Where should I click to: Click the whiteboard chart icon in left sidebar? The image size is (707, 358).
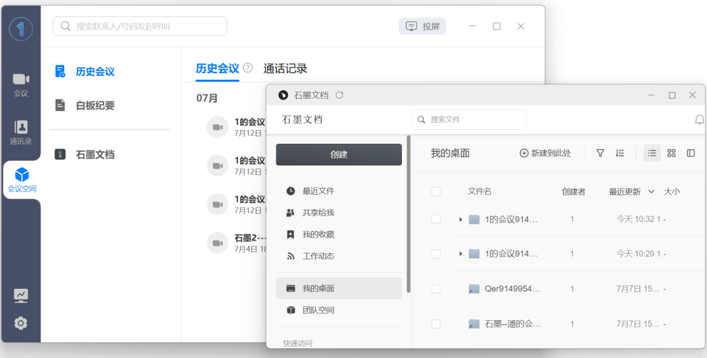(x=21, y=295)
